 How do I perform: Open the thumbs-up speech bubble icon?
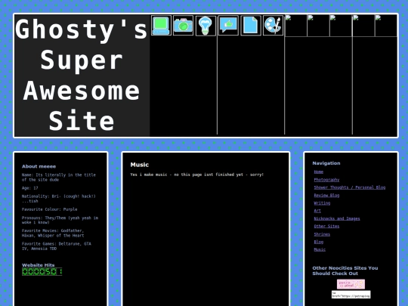(228, 26)
